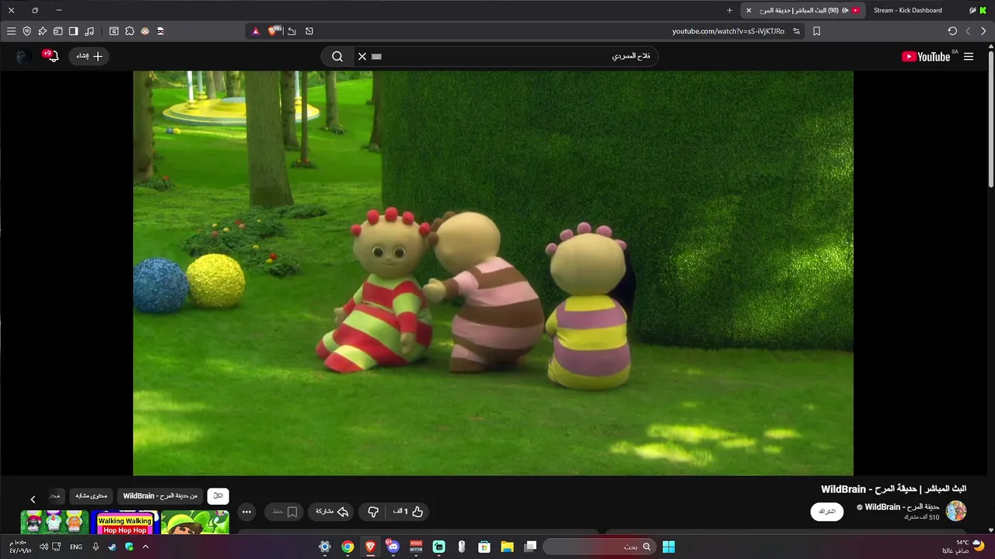This screenshot has width=995, height=559.
Task: Reload the current page
Action: [952, 31]
